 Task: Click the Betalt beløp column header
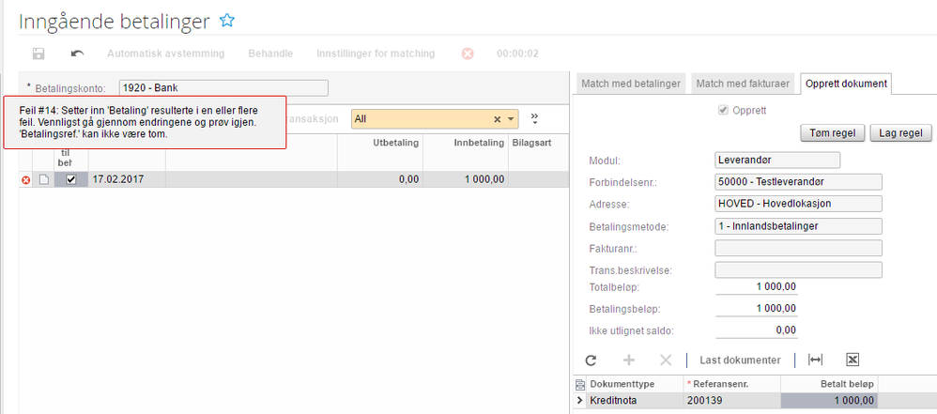(829, 384)
